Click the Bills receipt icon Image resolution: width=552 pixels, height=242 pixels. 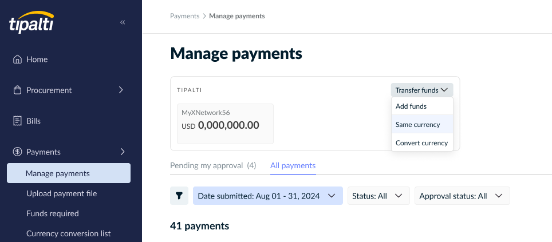17,121
